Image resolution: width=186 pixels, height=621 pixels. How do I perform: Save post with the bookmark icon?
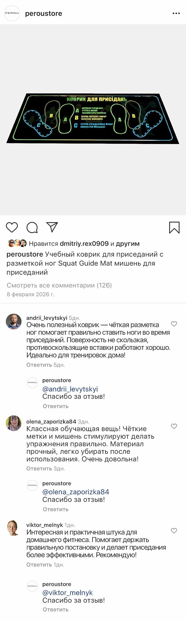pyautogui.click(x=174, y=227)
